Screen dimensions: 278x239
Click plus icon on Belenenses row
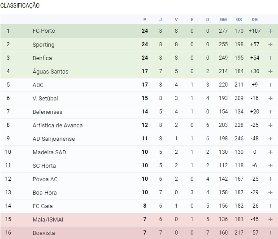pyautogui.click(x=270, y=112)
